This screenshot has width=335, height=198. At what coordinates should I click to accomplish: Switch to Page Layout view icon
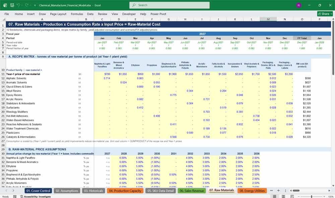point(283,197)
